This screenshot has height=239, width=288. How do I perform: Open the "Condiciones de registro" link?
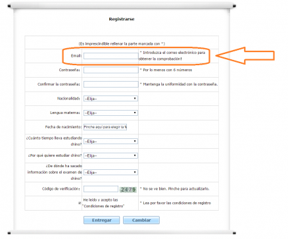coord(103,206)
